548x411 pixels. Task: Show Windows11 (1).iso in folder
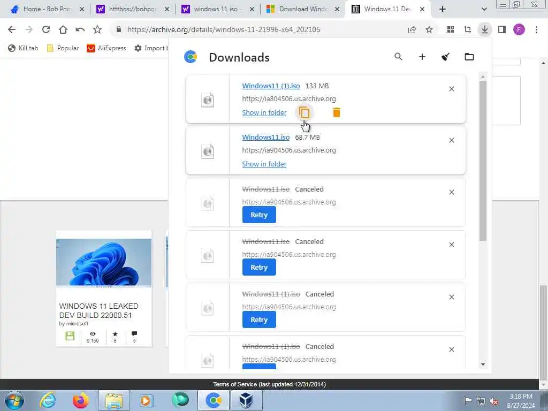264,112
